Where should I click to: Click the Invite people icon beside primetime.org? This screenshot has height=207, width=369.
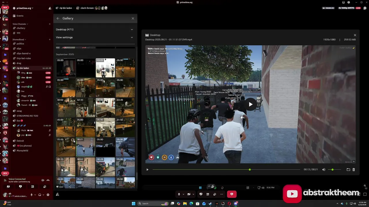coord(50,8)
